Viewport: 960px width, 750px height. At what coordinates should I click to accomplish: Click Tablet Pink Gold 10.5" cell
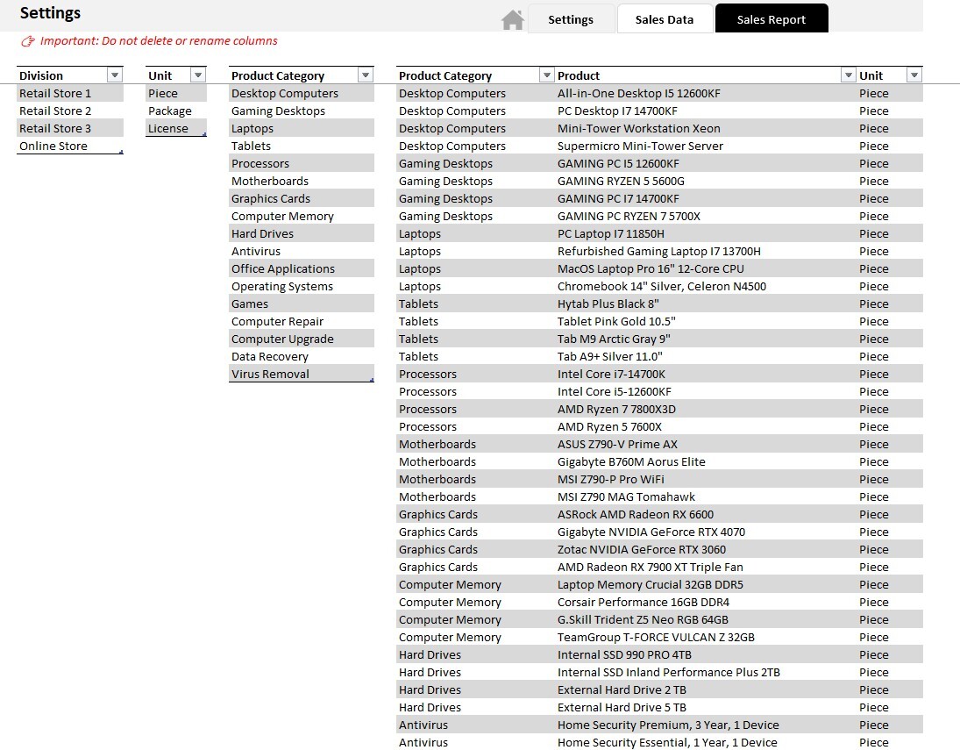(705, 321)
